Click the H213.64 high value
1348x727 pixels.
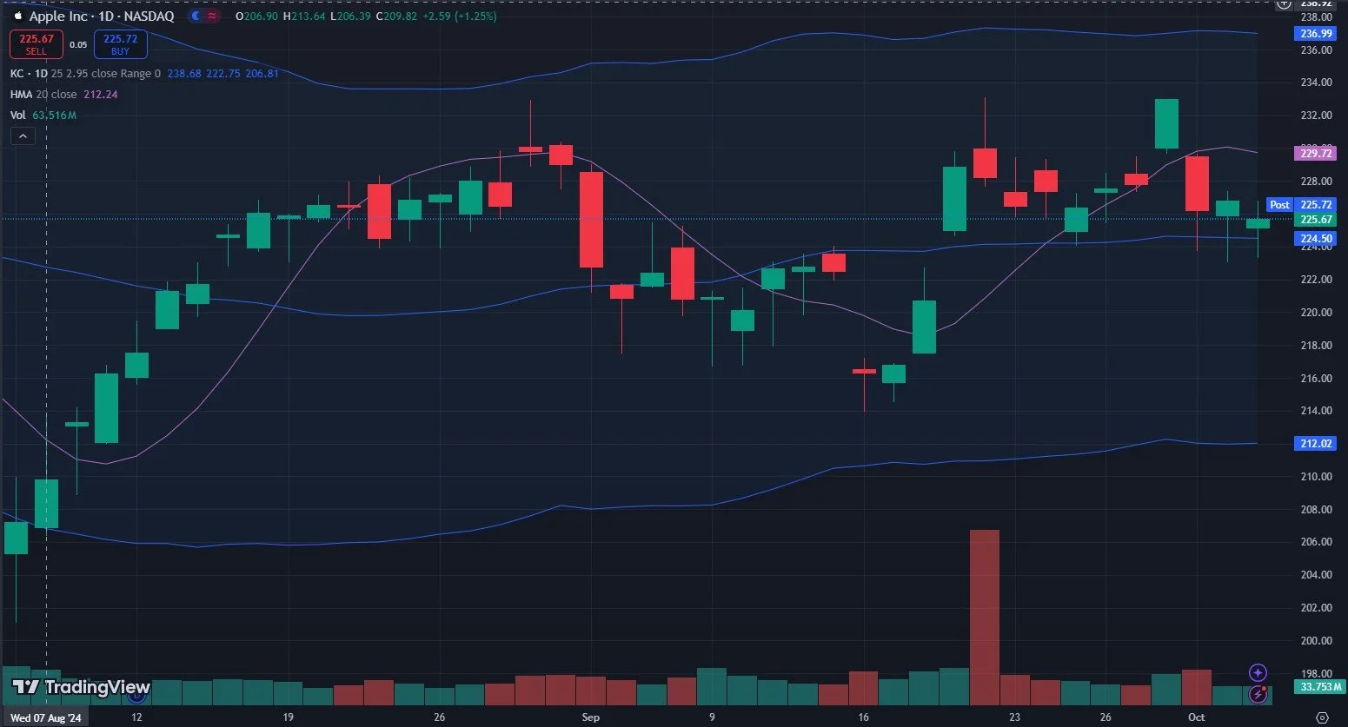303,17
